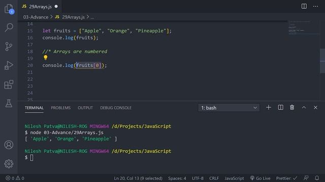This screenshot has width=325, height=182.
Task: Click the 'let fruits' declaration line
Action: (107, 31)
